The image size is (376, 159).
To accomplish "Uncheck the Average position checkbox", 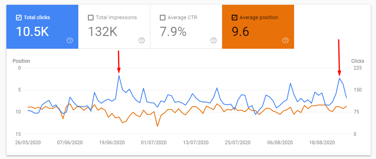I will click(235, 18).
